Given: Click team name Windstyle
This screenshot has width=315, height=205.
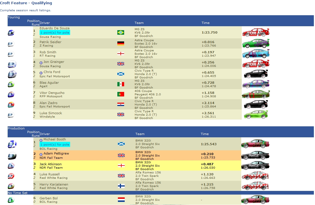Looking at the screenshot, I should tap(47, 117).
